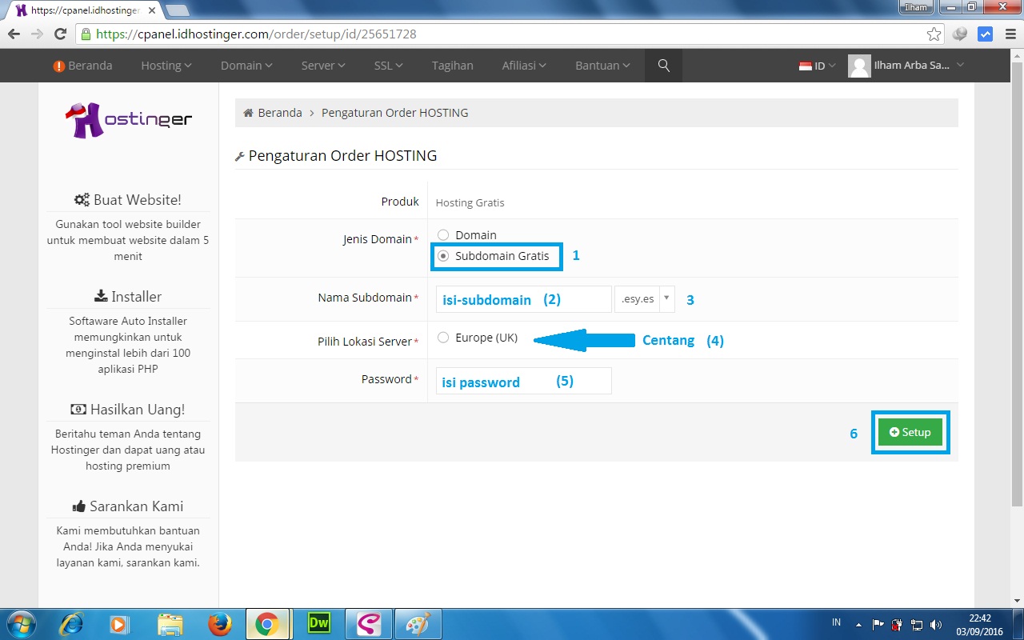Viewport: 1024px width, 640px height.
Task: Open the ID language dropdown
Action: (817, 66)
